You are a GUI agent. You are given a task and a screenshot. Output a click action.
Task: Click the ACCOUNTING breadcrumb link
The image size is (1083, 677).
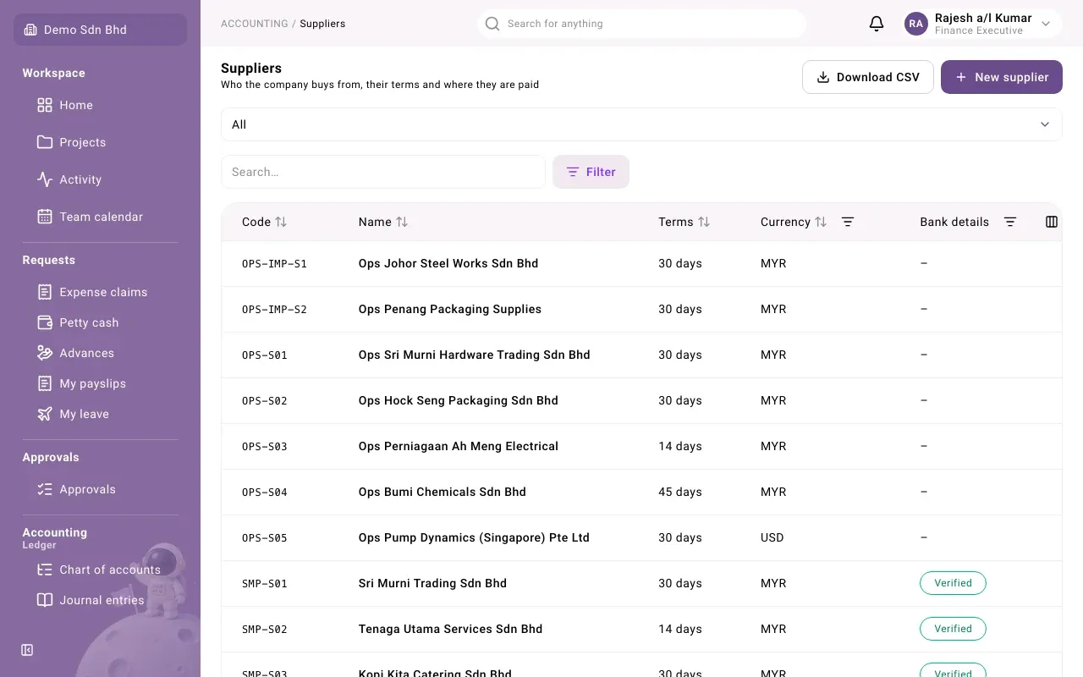(255, 24)
